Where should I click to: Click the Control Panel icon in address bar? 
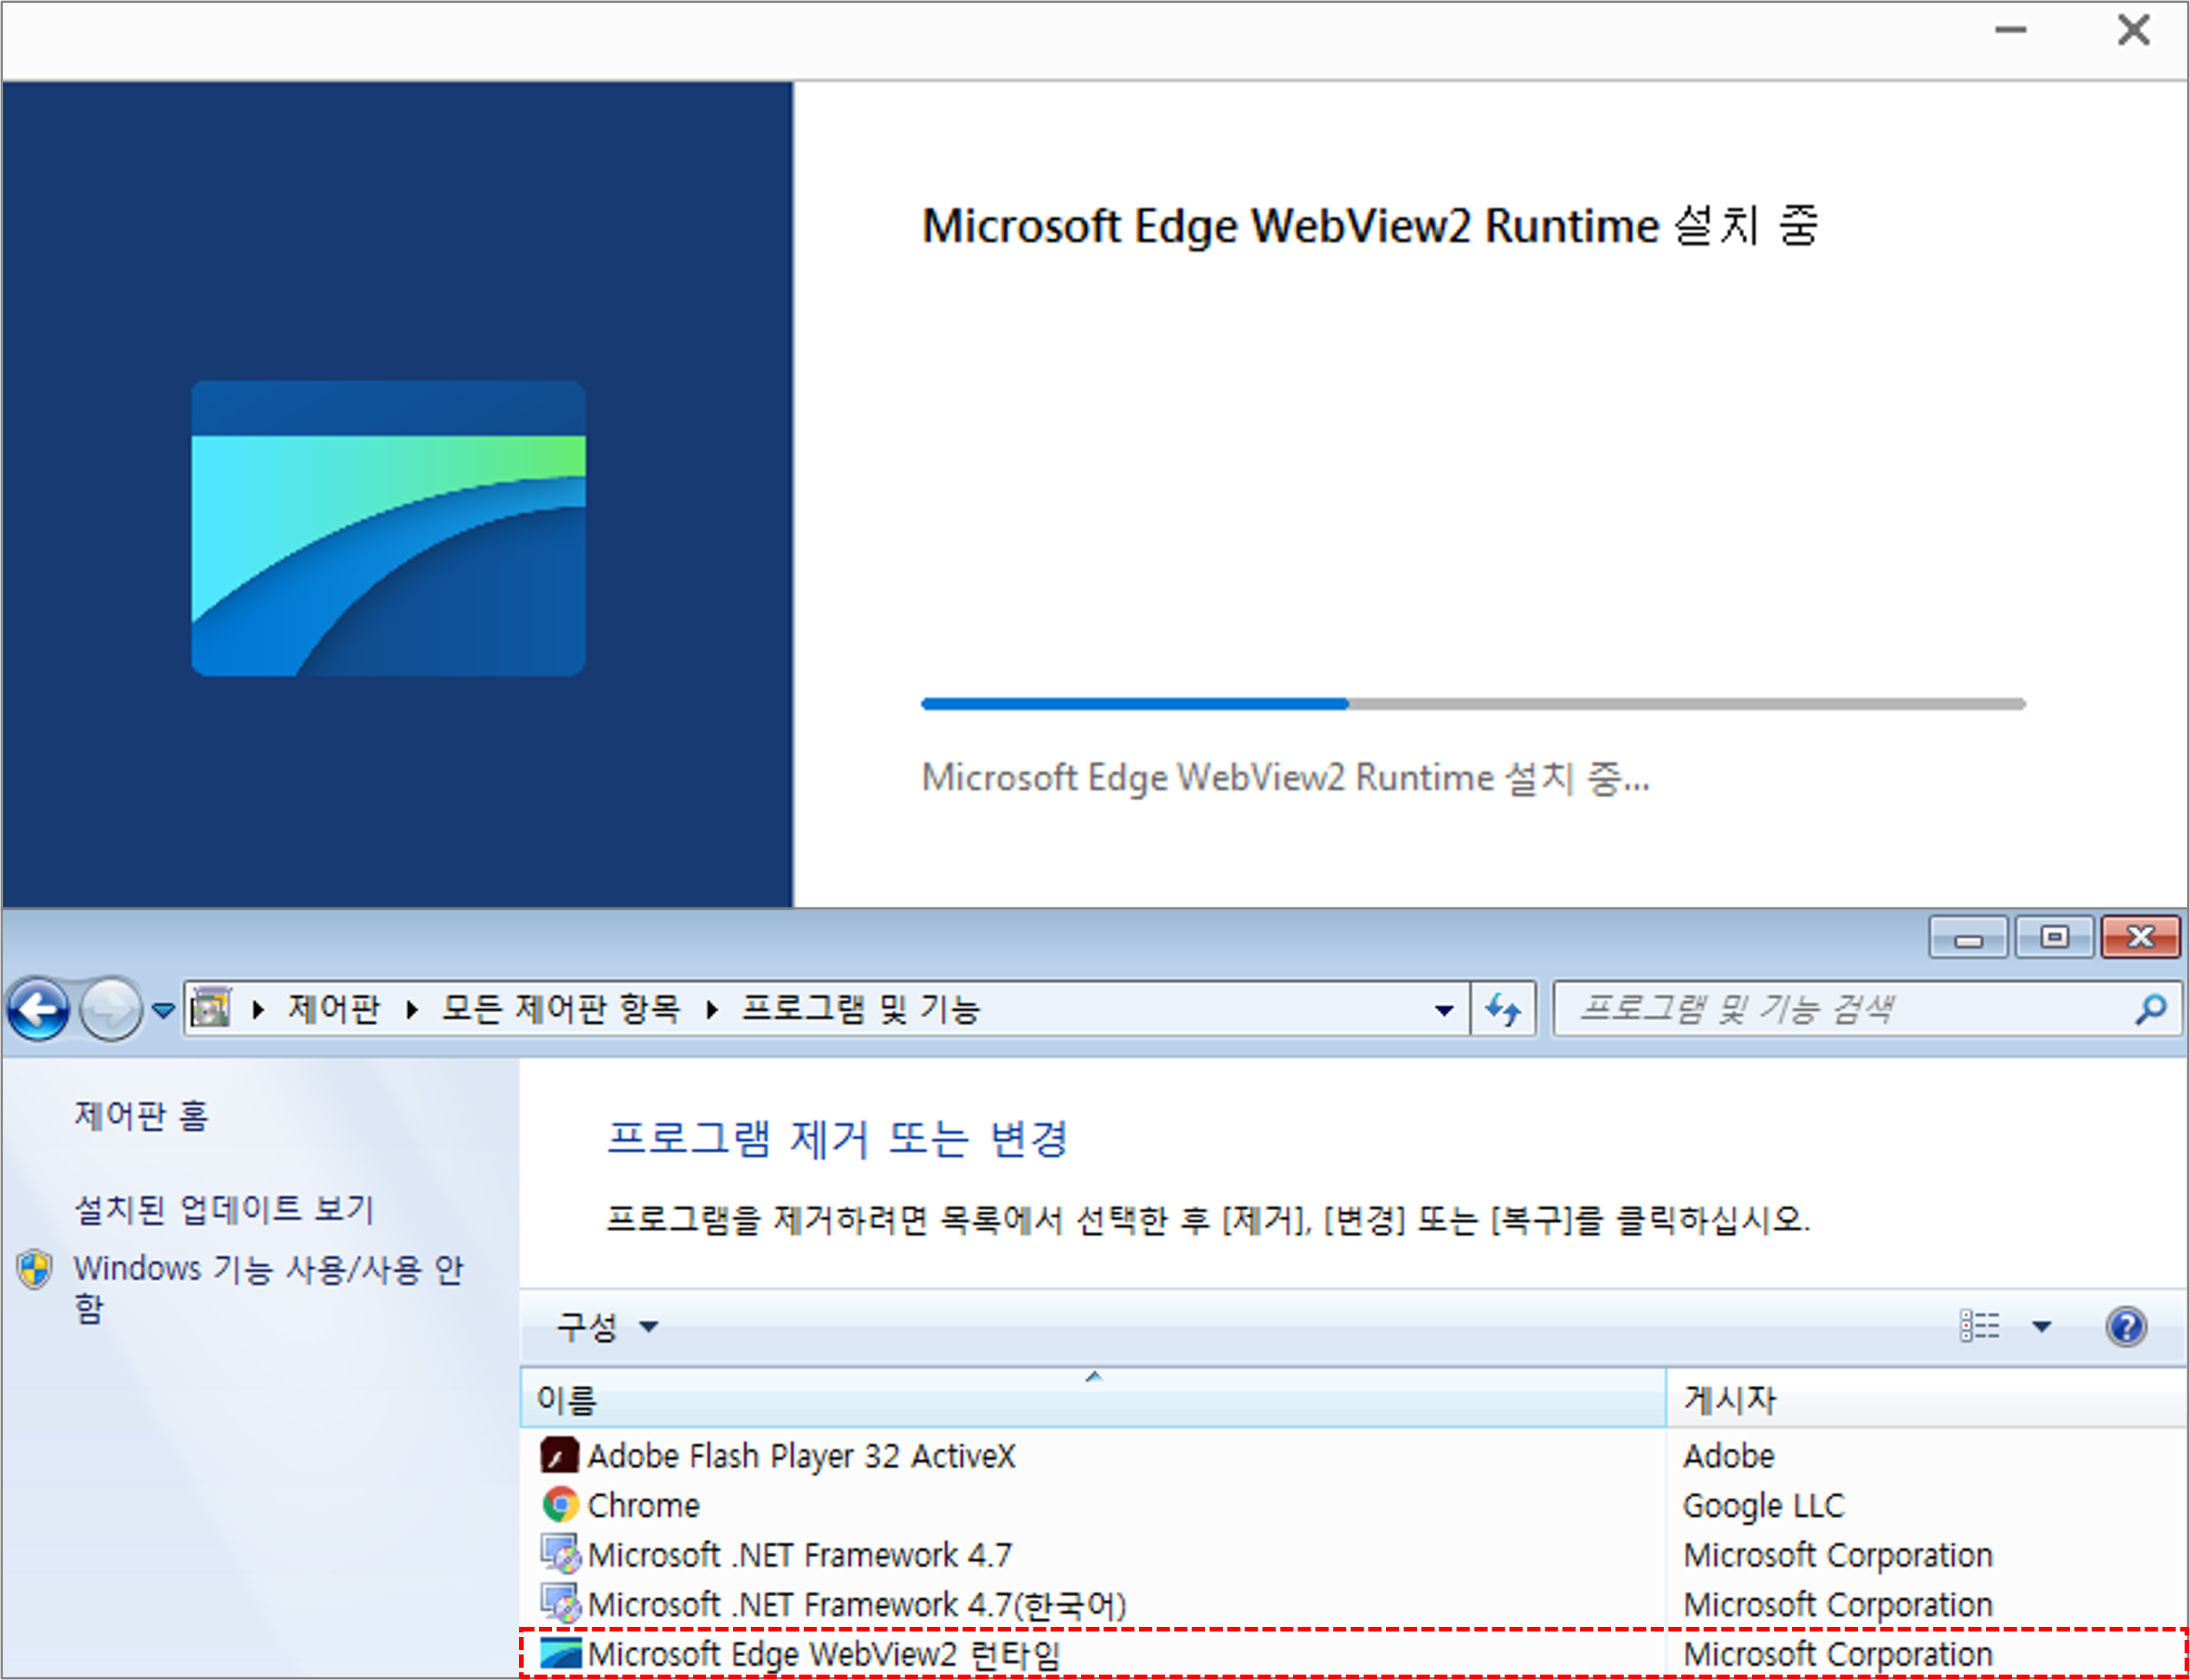pos(211,1009)
